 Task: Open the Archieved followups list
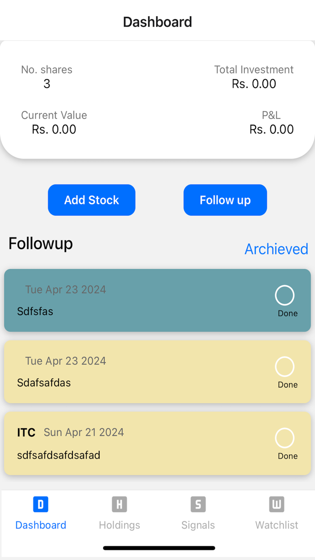(x=276, y=248)
